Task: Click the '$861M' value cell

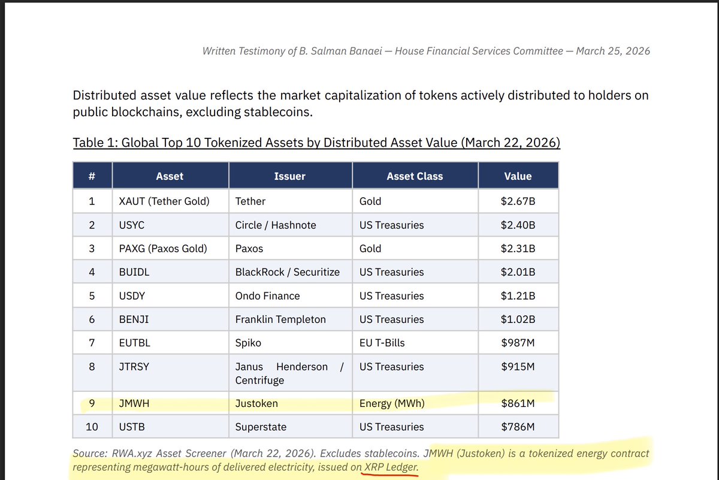Action: [x=518, y=404]
